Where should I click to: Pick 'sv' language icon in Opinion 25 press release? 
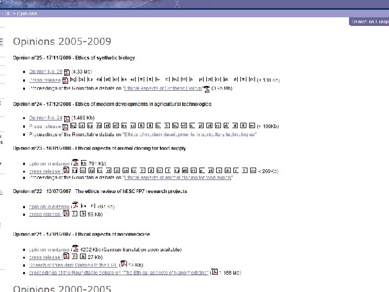coord(252,79)
